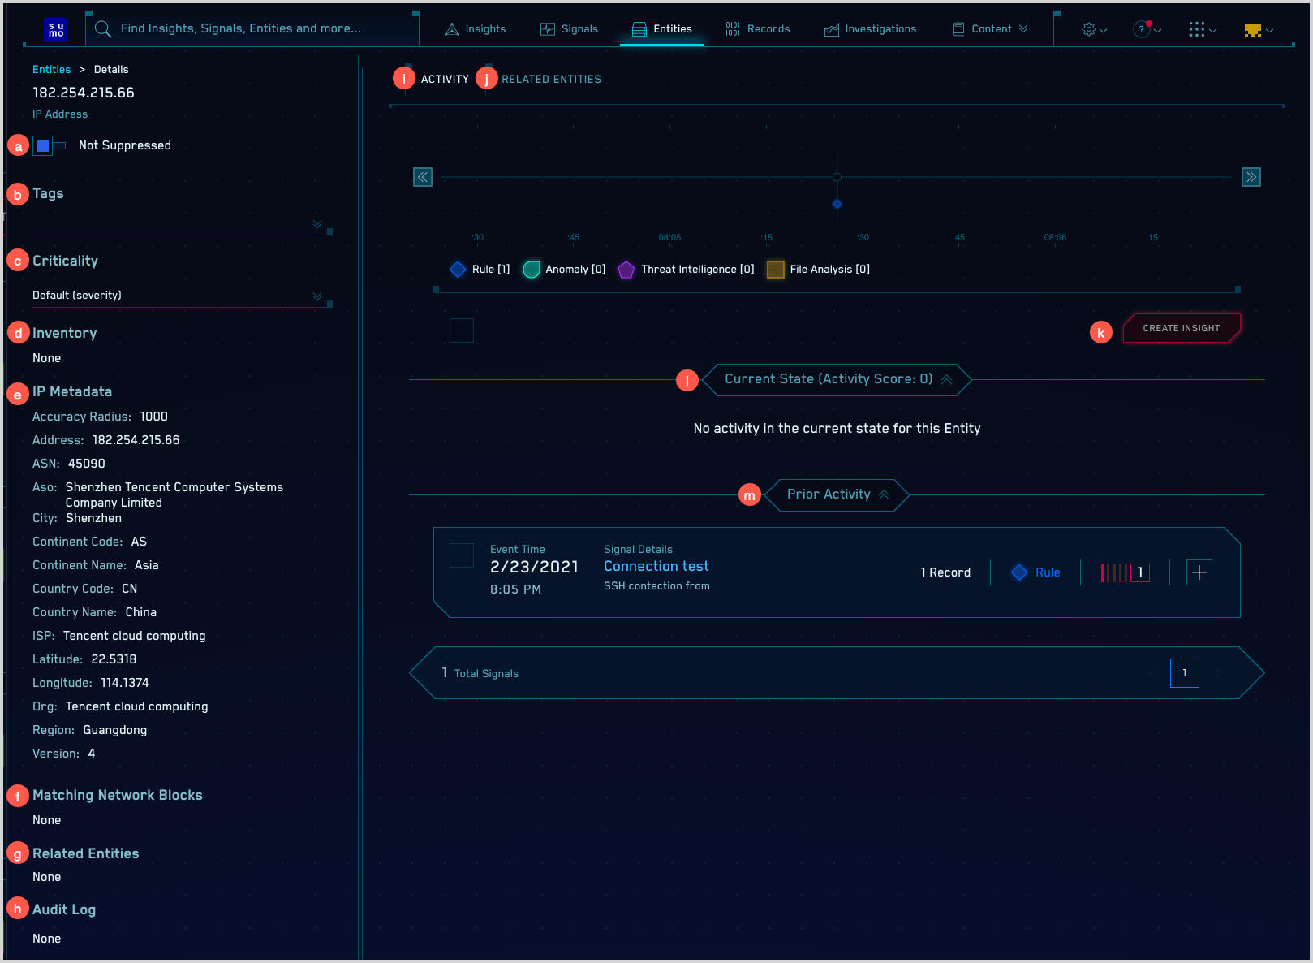This screenshot has width=1313, height=963.
Task: Open the Criticality severity dropdown
Action: [x=316, y=296]
